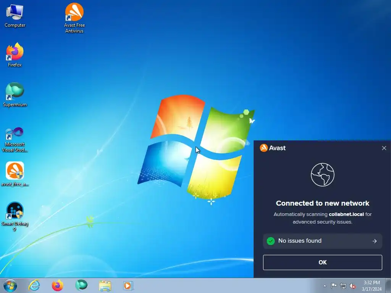The width and height of the screenshot is (391, 293).
Task: Select the Supermium desktop shortcut
Action: point(15,95)
